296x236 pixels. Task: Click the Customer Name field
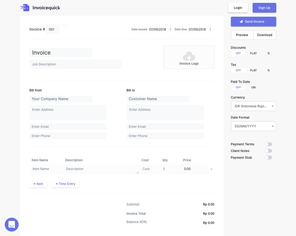(x=158, y=99)
